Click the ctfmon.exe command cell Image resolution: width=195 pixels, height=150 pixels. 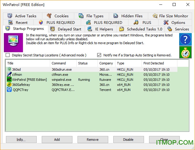60,75
